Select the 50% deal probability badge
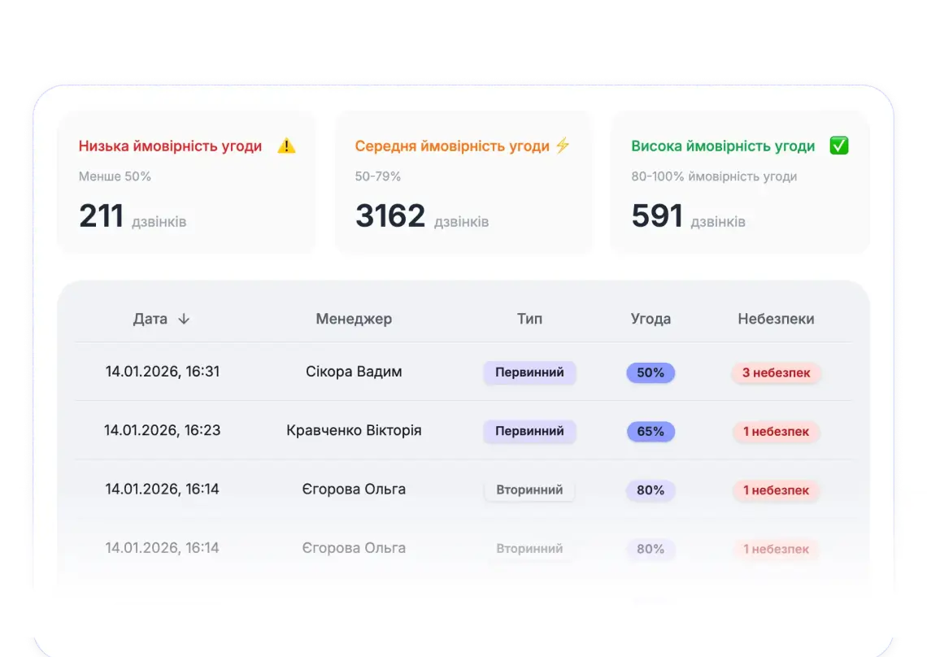Viewport: 927px width, 657px height. click(651, 372)
